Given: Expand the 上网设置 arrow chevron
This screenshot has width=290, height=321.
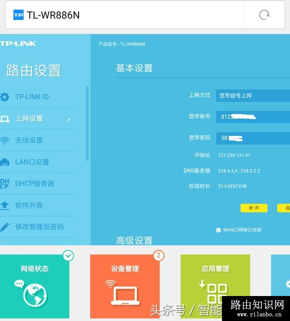Looking at the screenshot, I should [x=69, y=119].
